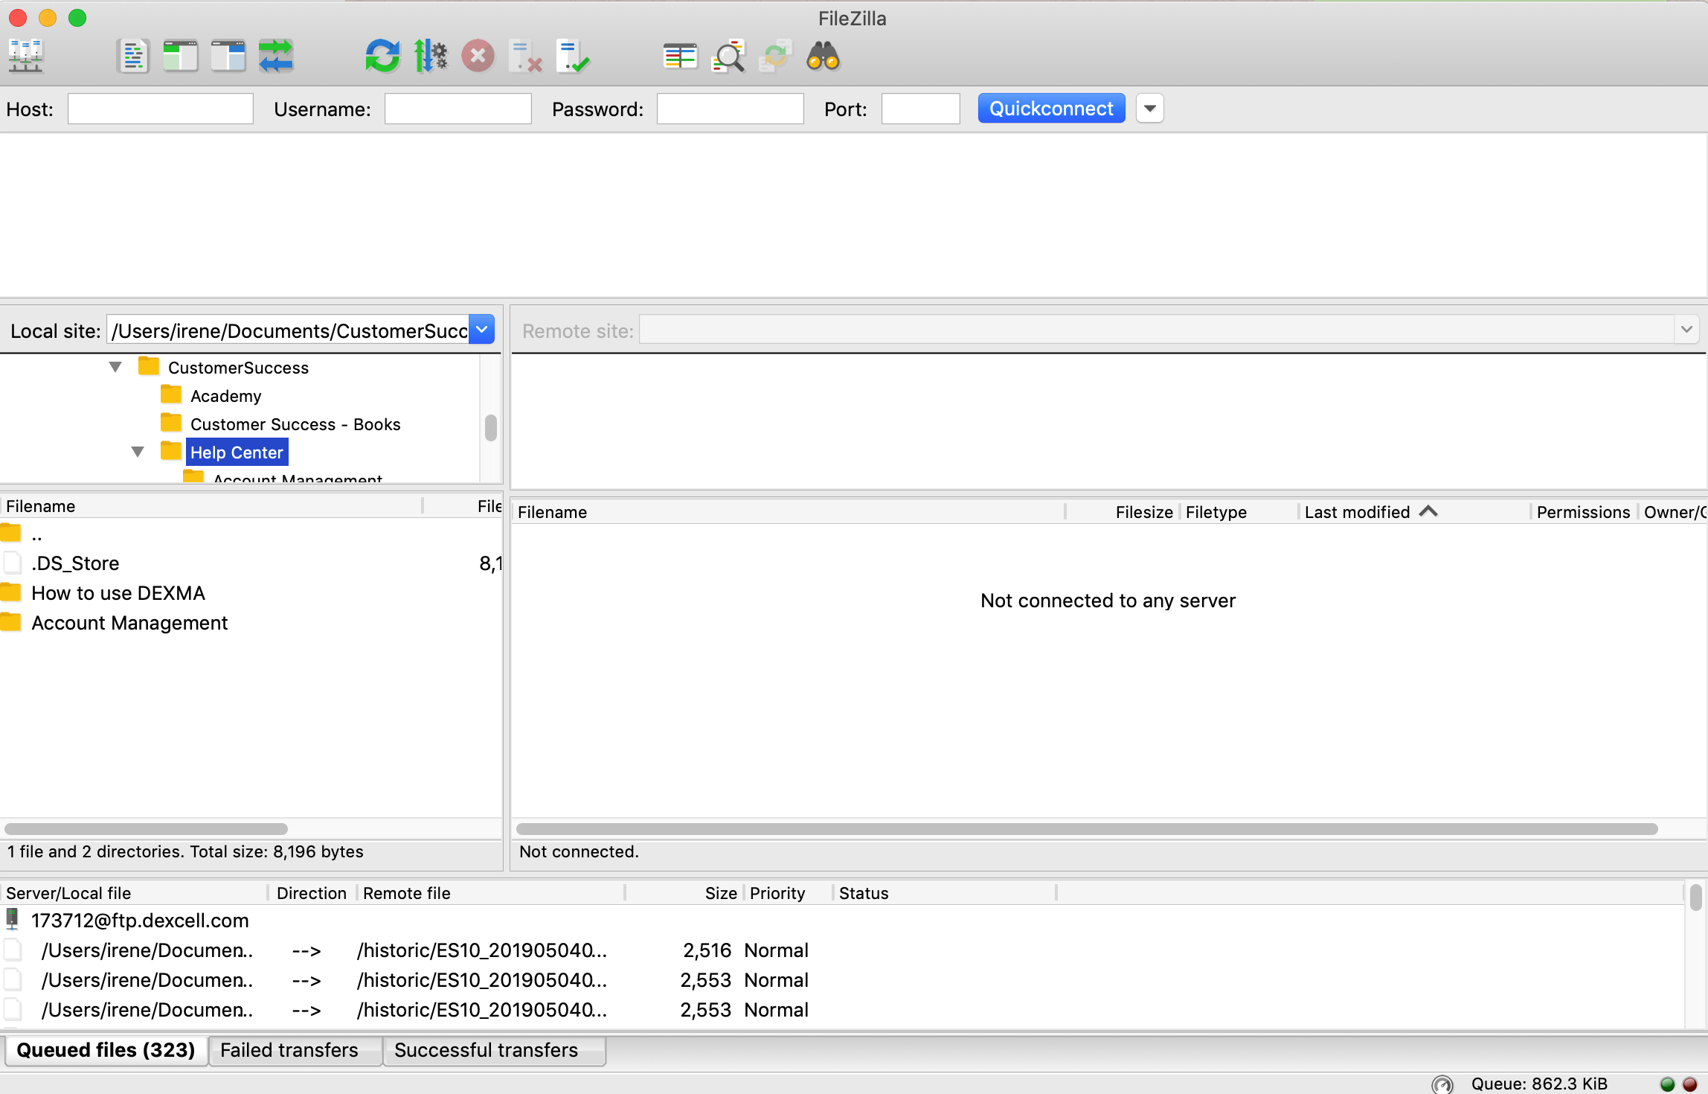Image resolution: width=1708 pixels, height=1094 pixels.
Task: Click the Host input field
Action: [x=161, y=109]
